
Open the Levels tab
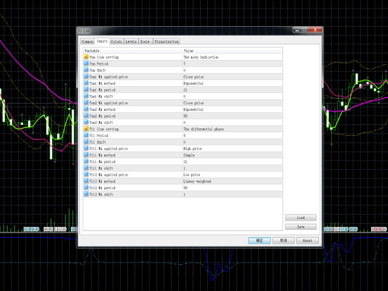coord(131,41)
